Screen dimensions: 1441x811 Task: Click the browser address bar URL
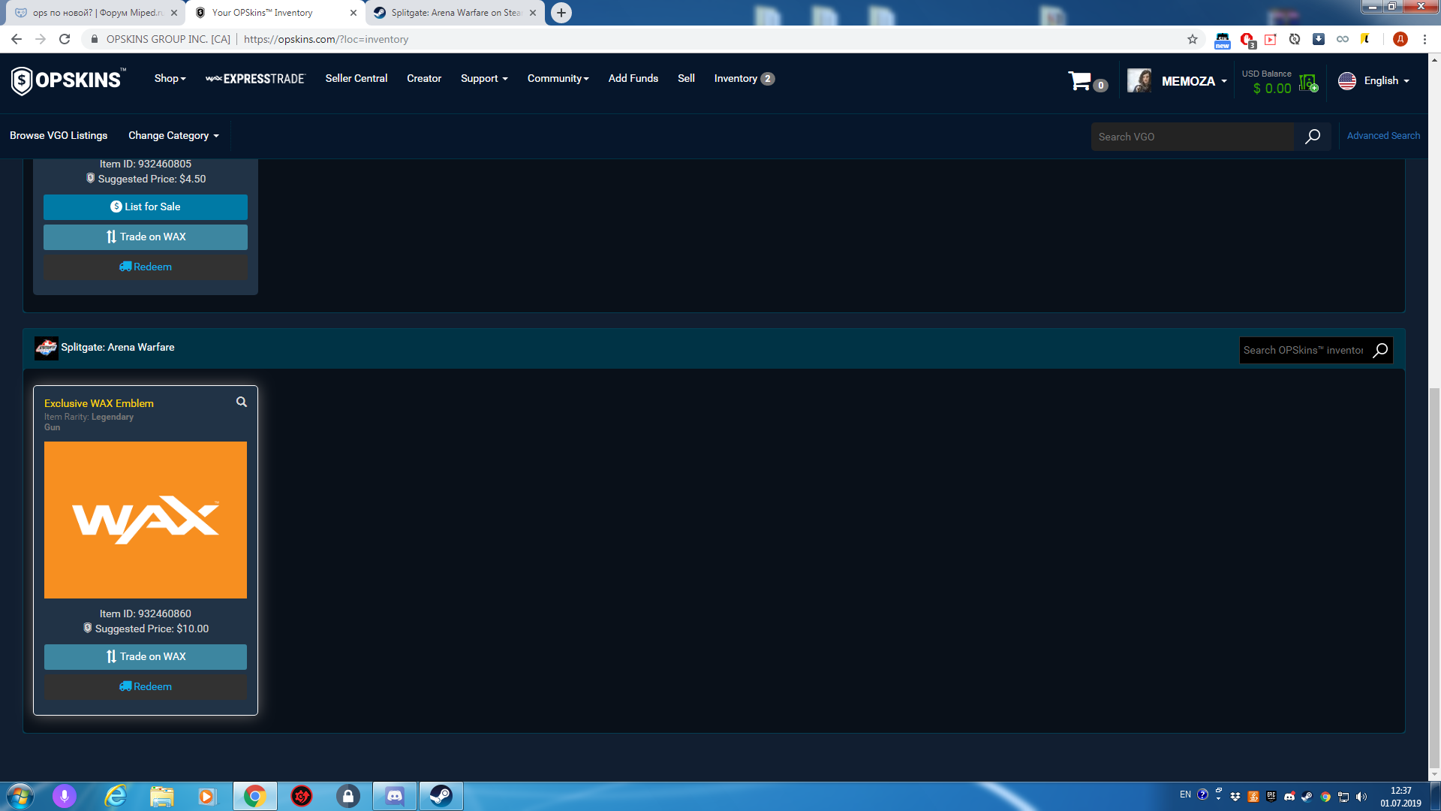tap(326, 39)
